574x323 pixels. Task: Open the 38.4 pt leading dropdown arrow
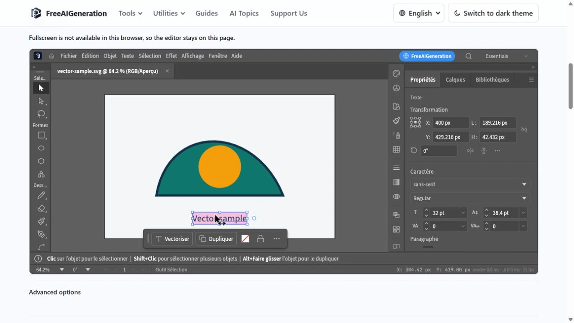point(523,213)
